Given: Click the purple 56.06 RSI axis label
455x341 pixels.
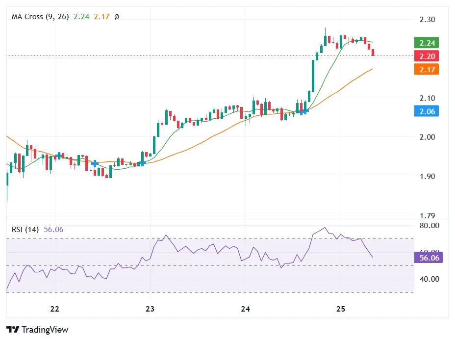Looking at the screenshot, I should (429, 258).
